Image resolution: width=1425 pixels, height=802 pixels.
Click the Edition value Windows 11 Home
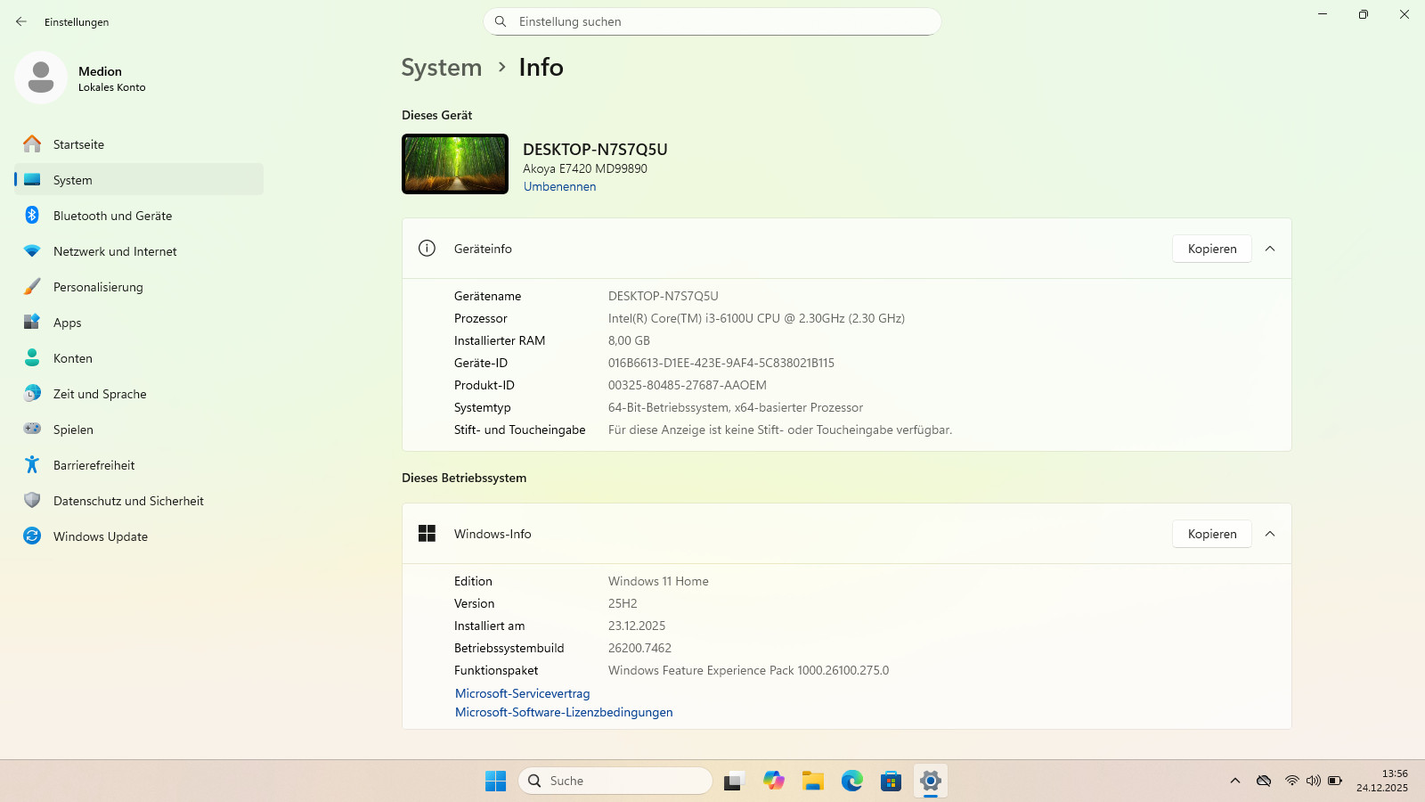pyautogui.click(x=658, y=581)
